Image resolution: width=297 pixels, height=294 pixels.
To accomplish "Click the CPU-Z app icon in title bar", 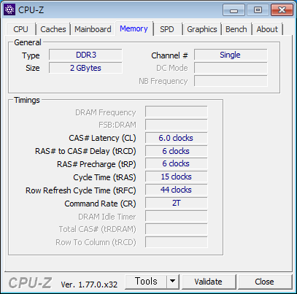I will tap(9, 10).
